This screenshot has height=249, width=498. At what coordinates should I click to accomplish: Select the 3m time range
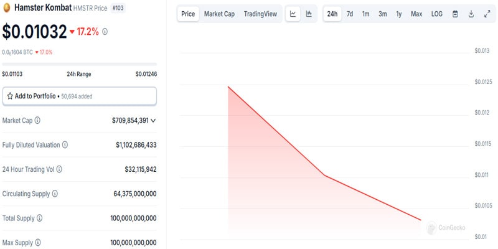(383, 14)
